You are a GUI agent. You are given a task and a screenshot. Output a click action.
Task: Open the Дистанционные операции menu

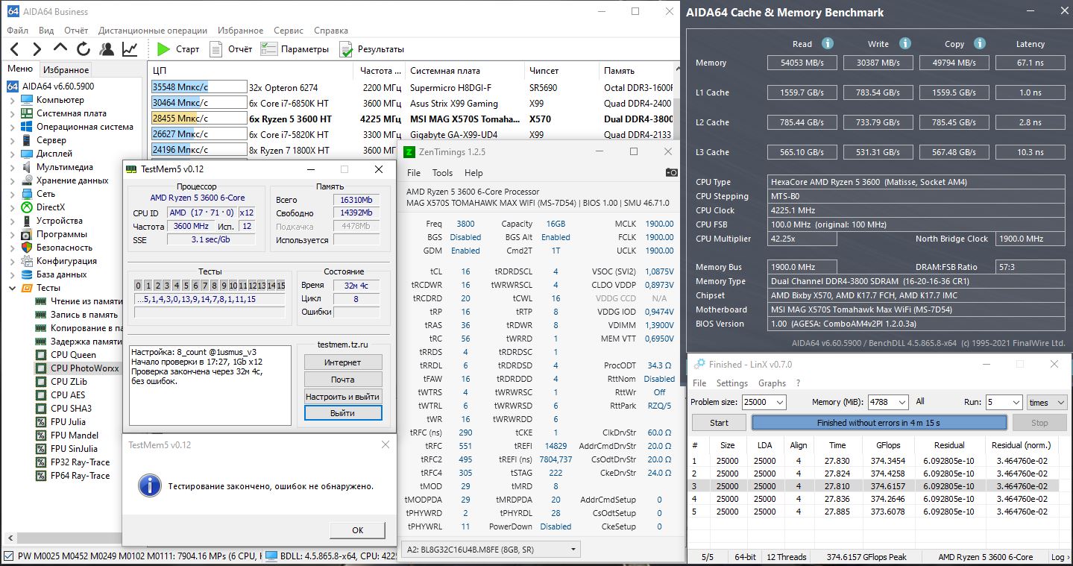coord(153,31)
